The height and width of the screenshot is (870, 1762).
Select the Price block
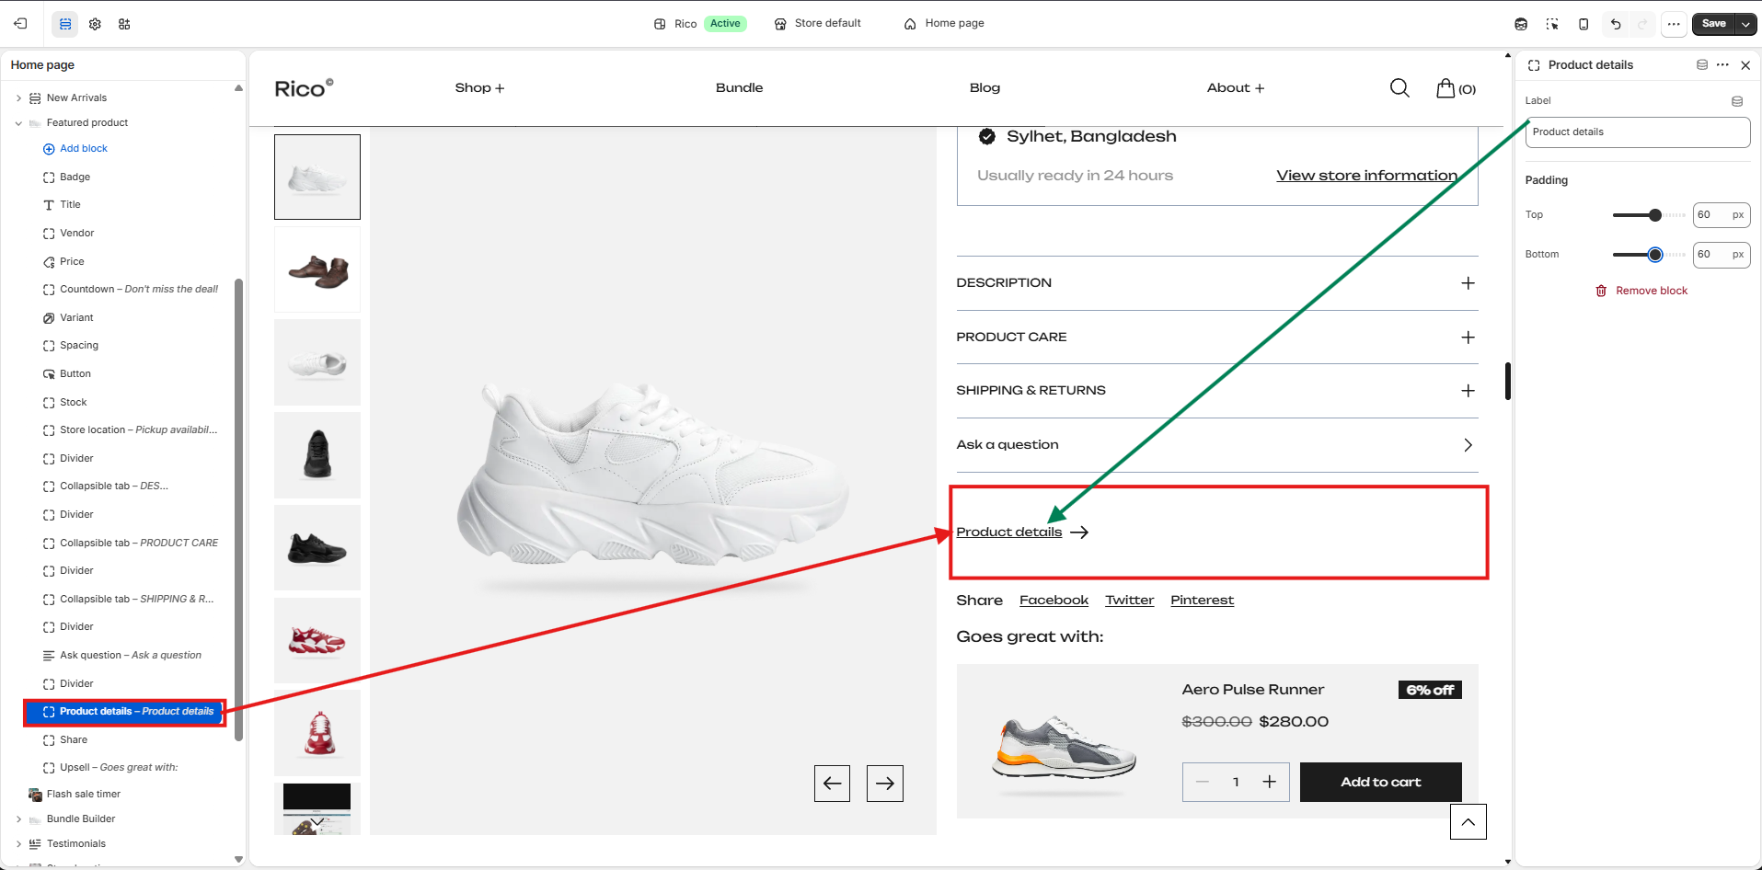coord(72,262)
